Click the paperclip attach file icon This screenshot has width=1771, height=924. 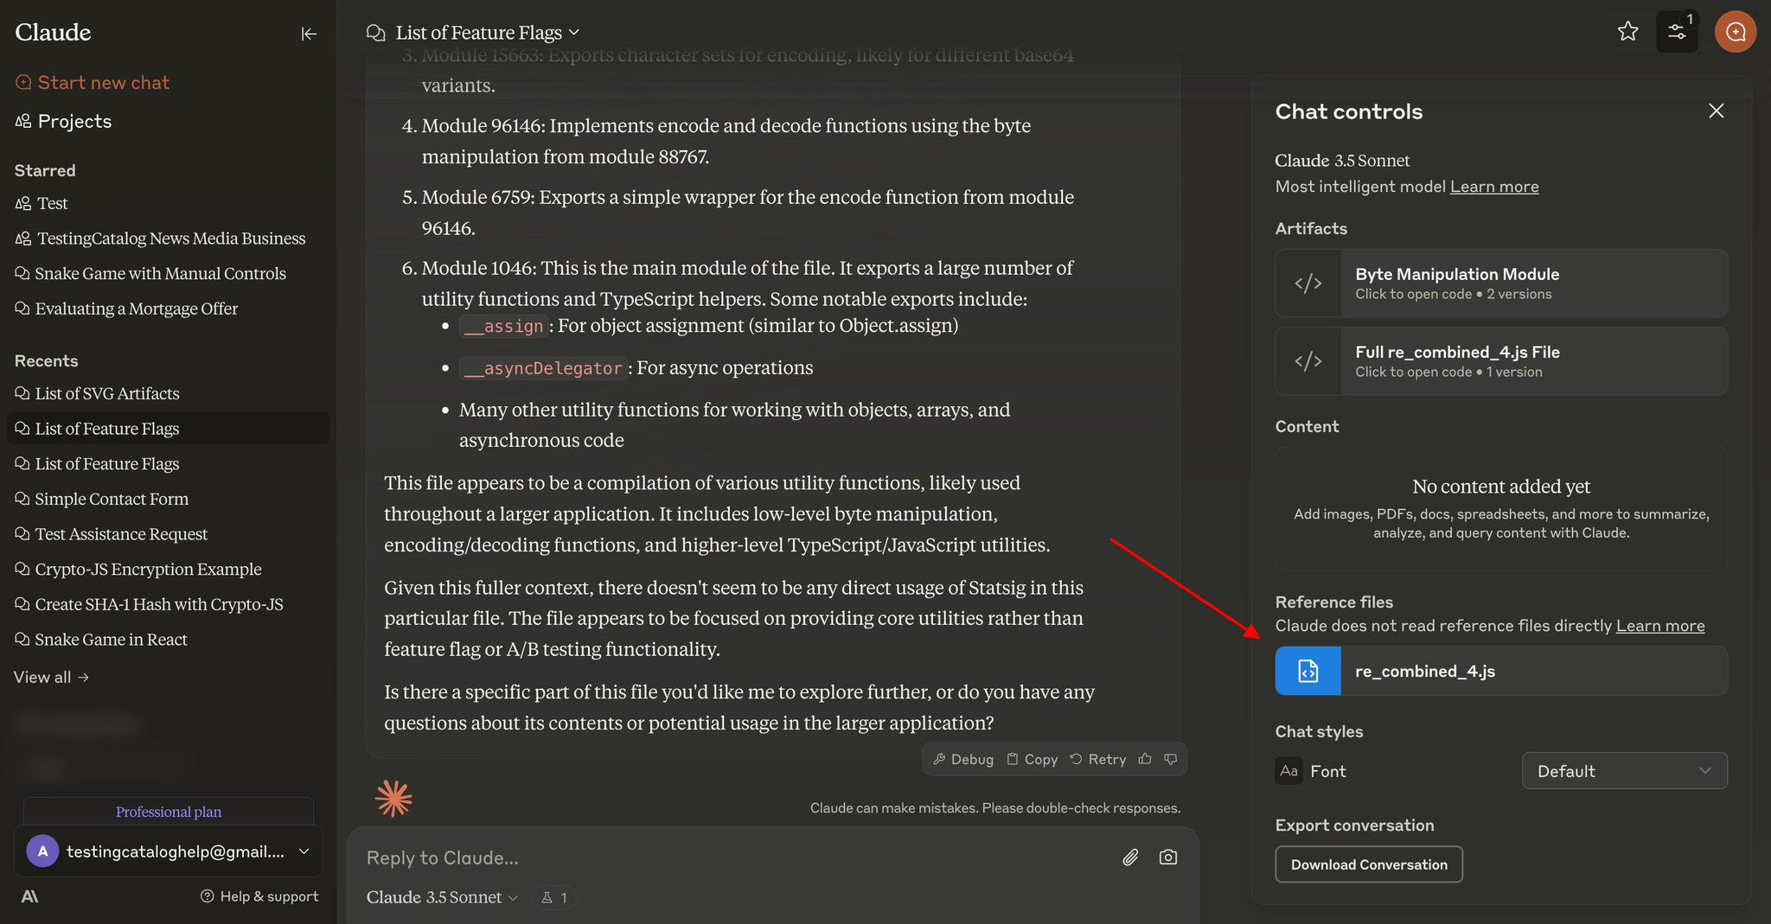point(1130,857)
